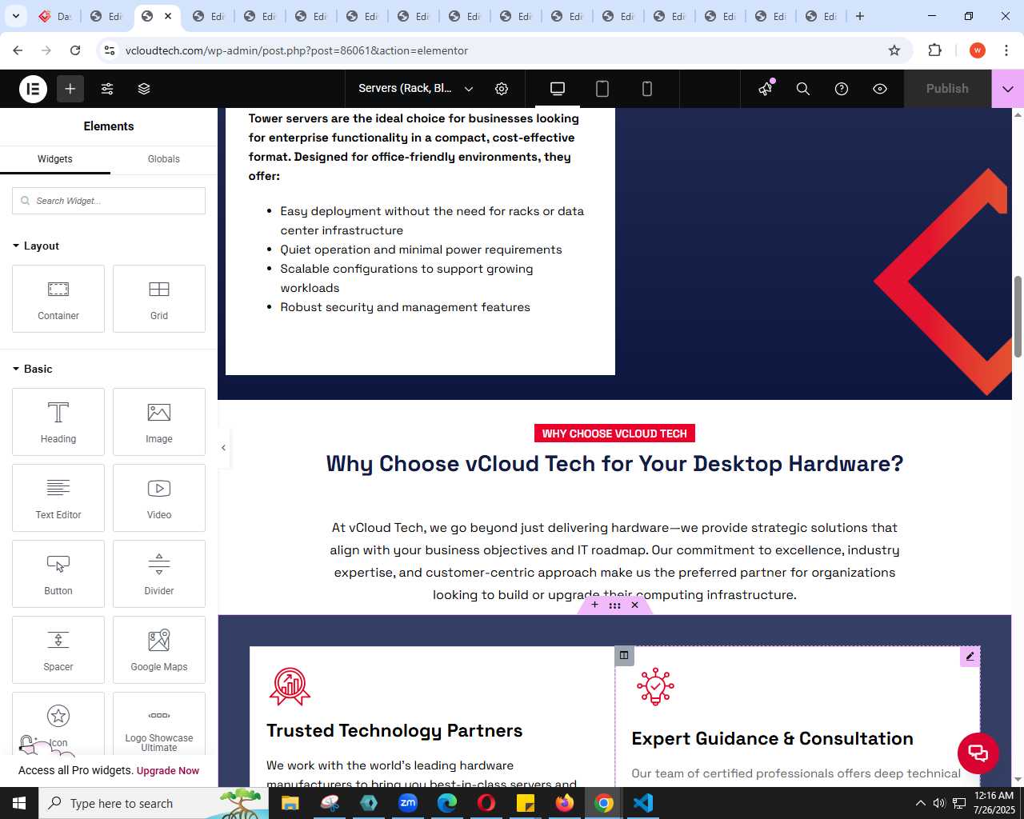Click the address bar URL
Viewport: 1024px width, 819px height.
tap(297, 50)
